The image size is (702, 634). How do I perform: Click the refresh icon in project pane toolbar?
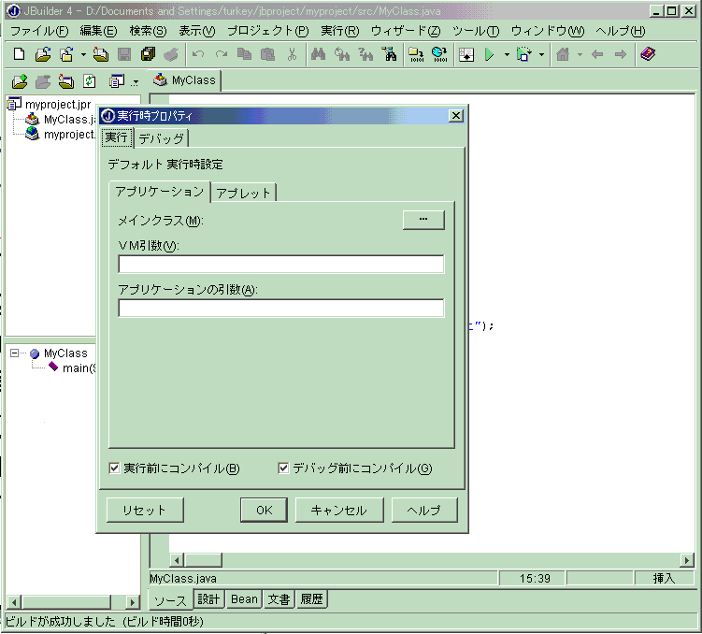pyautogui.click(x=90, y=81)
